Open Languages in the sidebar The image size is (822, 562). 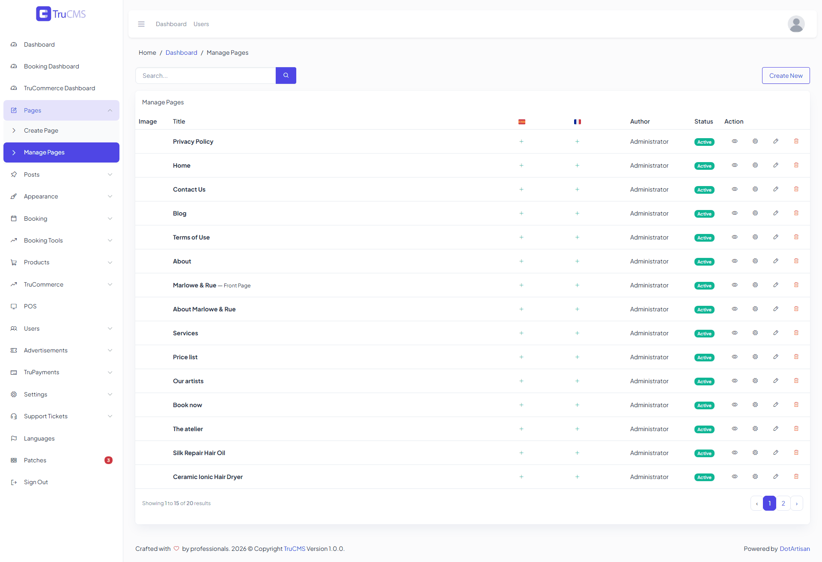tap(61, 438)
